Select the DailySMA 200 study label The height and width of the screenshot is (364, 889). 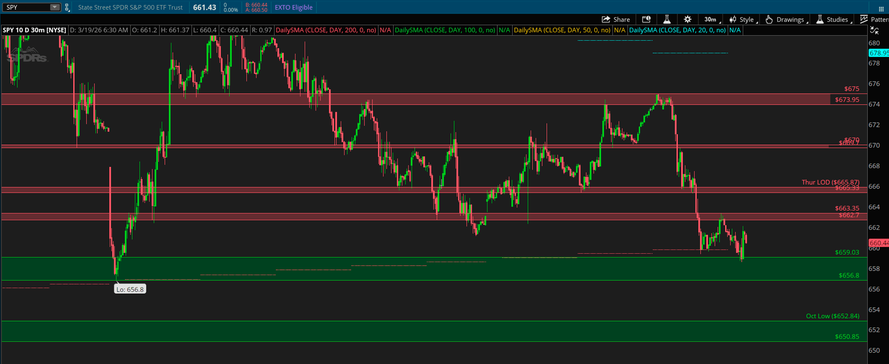tap(326, 30)
